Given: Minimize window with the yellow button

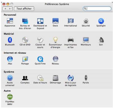Looking at the screenshot, I should [x=8, y=4].
